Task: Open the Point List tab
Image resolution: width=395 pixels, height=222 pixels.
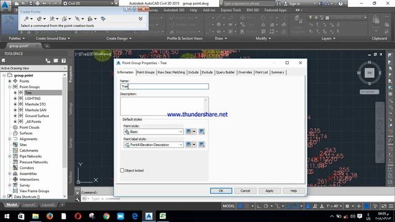Action: click(262, 72)
